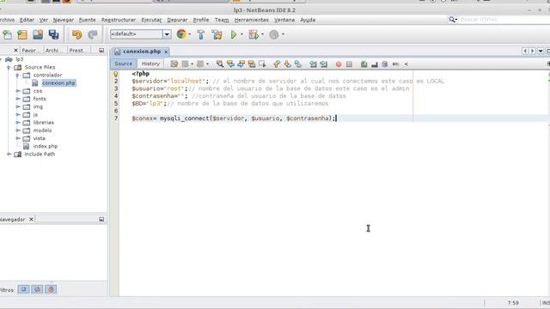
Task: Open the Ayuda menu
Action: pyautogui.click(x=308, y=20)
